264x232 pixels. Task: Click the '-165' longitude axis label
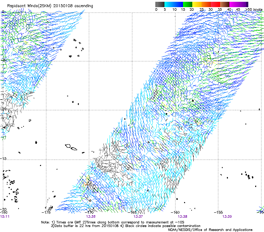coord(132,212)
